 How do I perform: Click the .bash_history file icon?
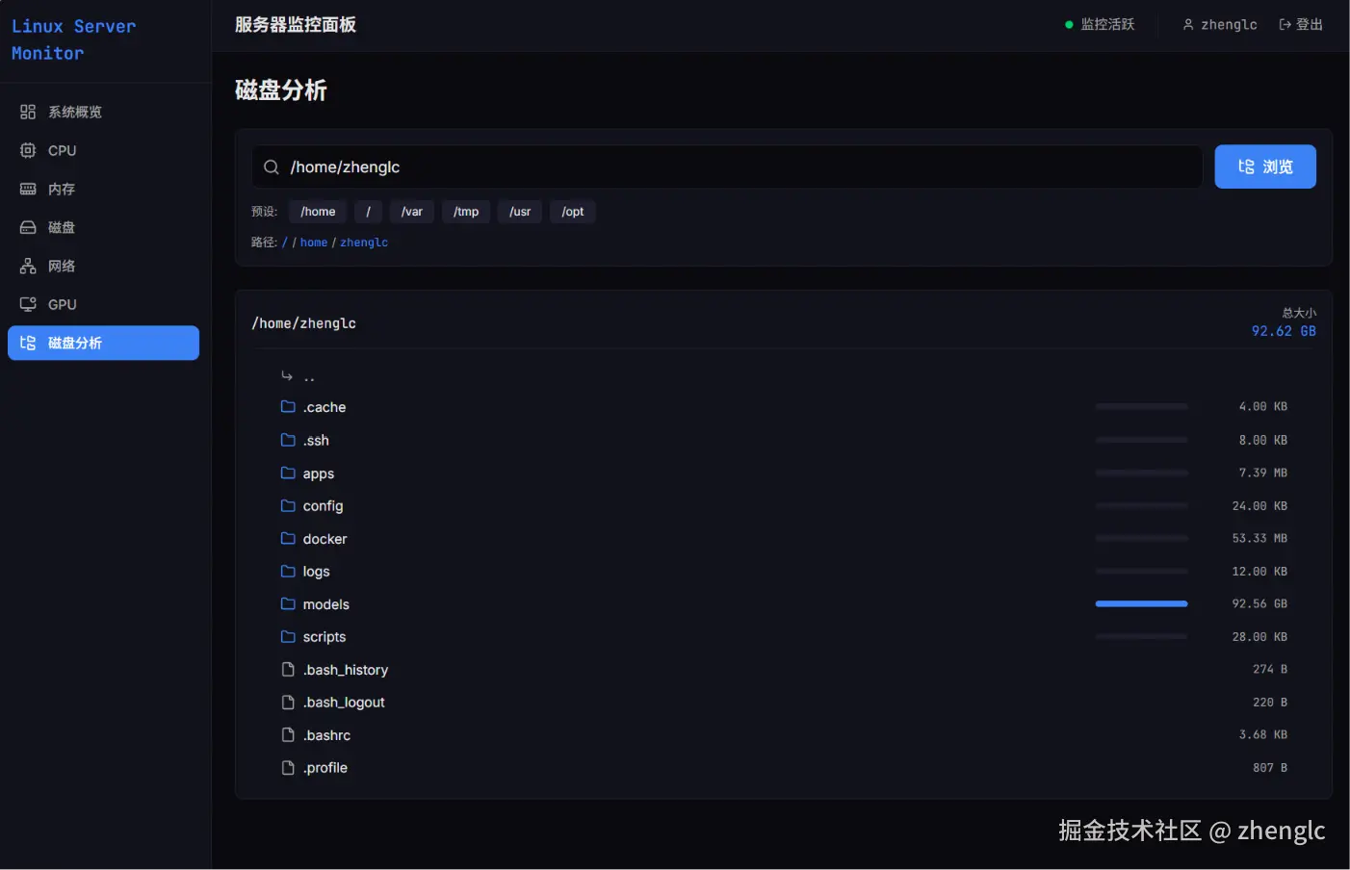[288, 669]
